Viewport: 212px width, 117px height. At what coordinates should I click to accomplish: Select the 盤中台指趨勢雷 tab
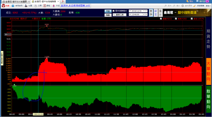(45, 1)
